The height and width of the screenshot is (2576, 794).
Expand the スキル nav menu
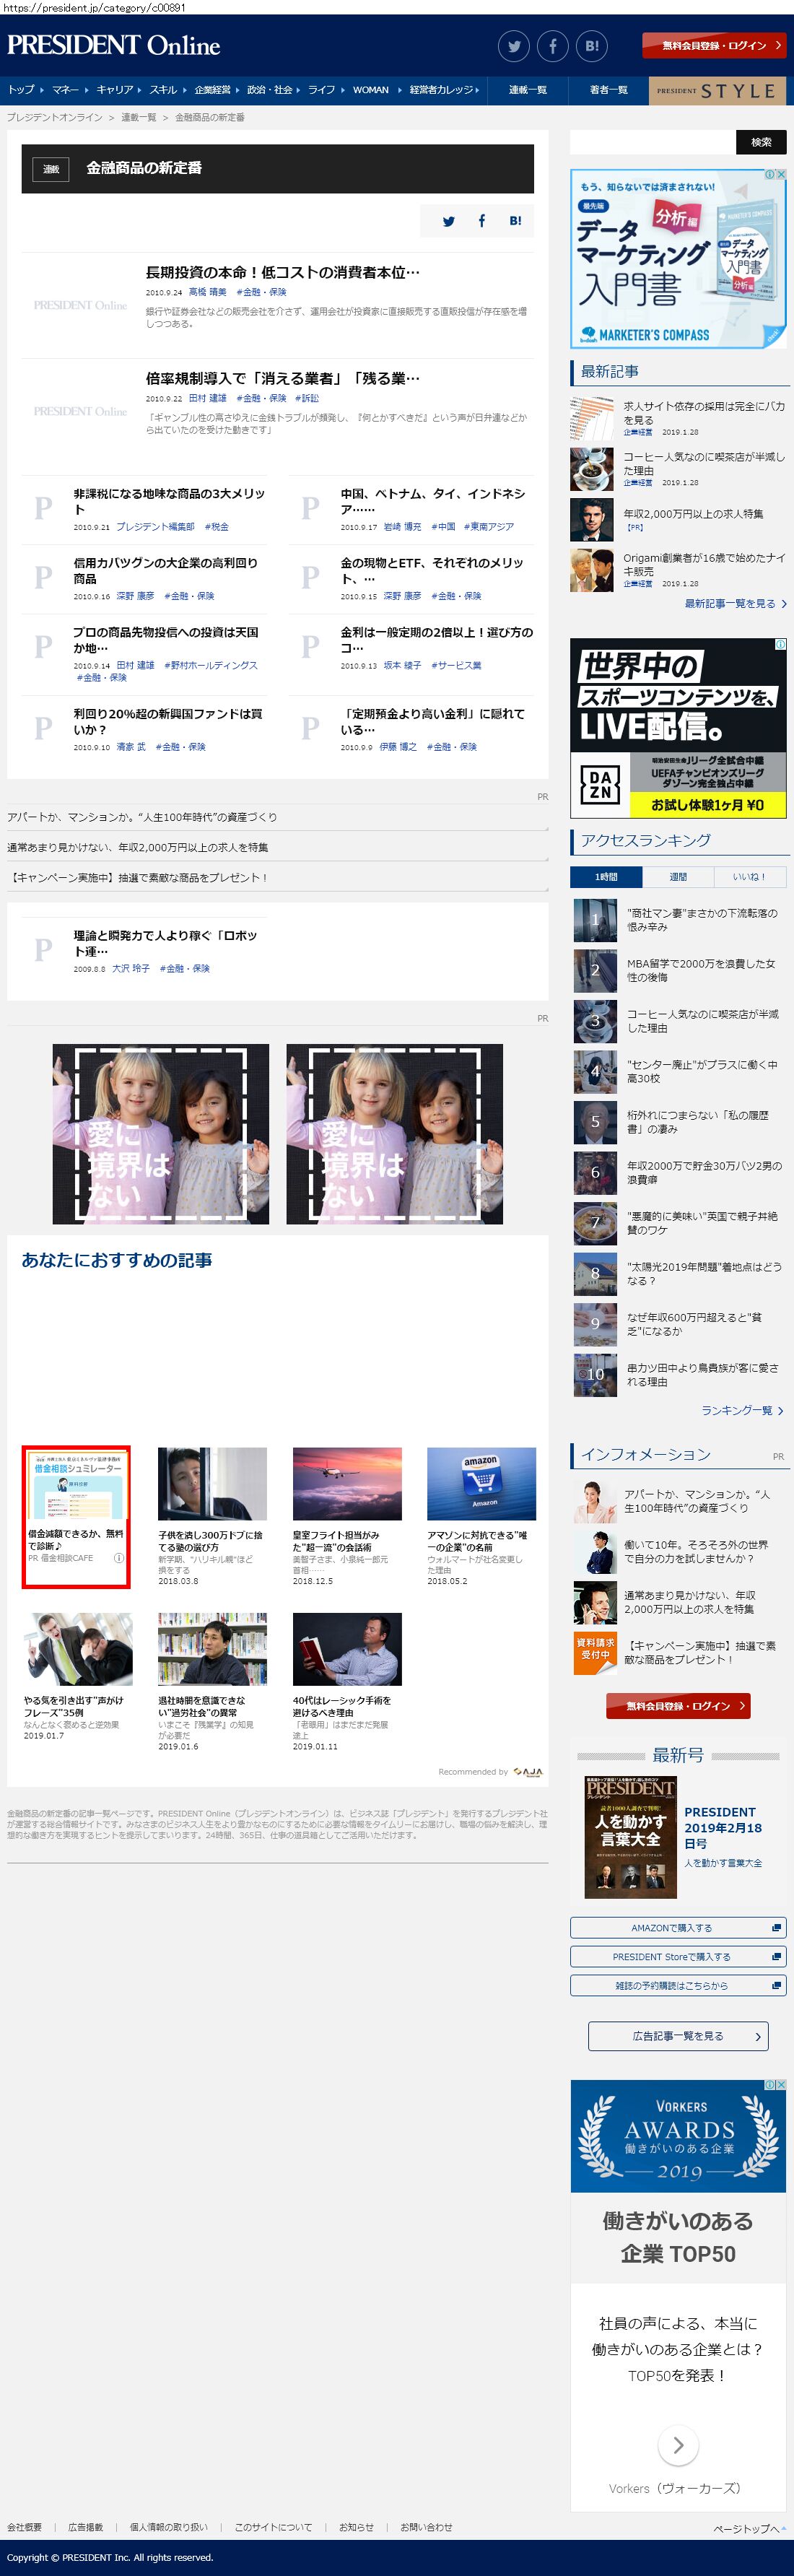(x=163, y=90)
